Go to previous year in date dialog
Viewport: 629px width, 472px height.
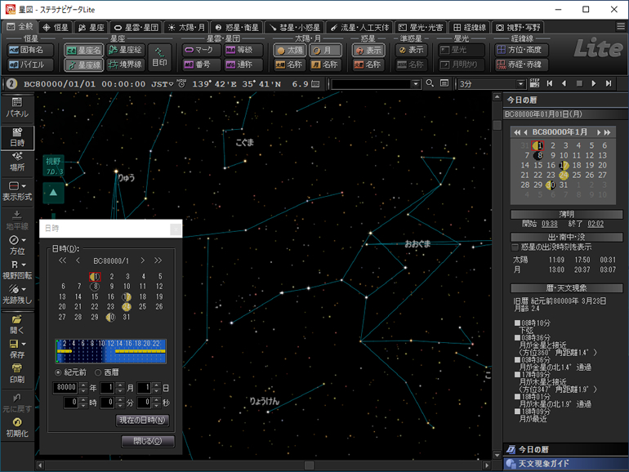pyautogui.click(x=62, y=260)
